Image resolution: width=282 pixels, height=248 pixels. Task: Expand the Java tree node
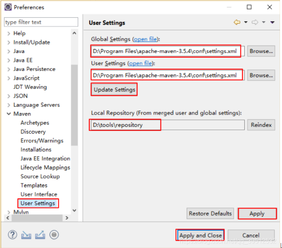(8, 51)
